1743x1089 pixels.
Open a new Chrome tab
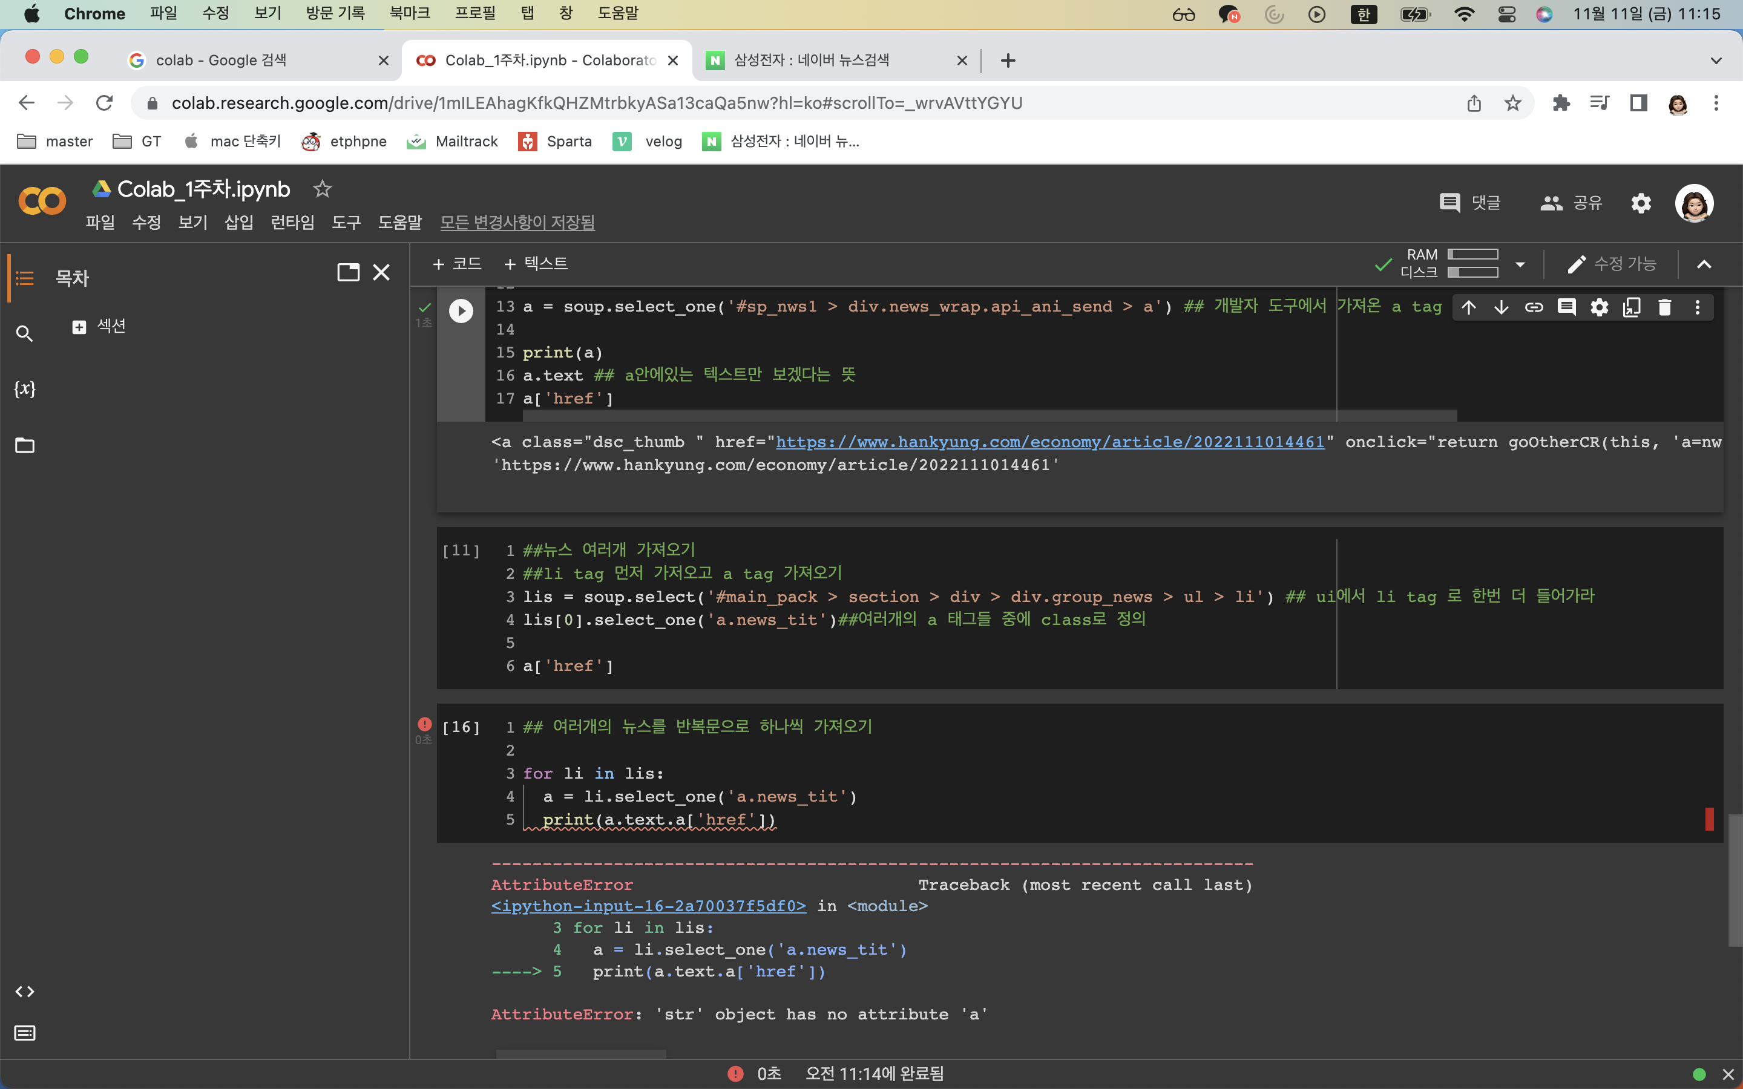coord(1008,60)
